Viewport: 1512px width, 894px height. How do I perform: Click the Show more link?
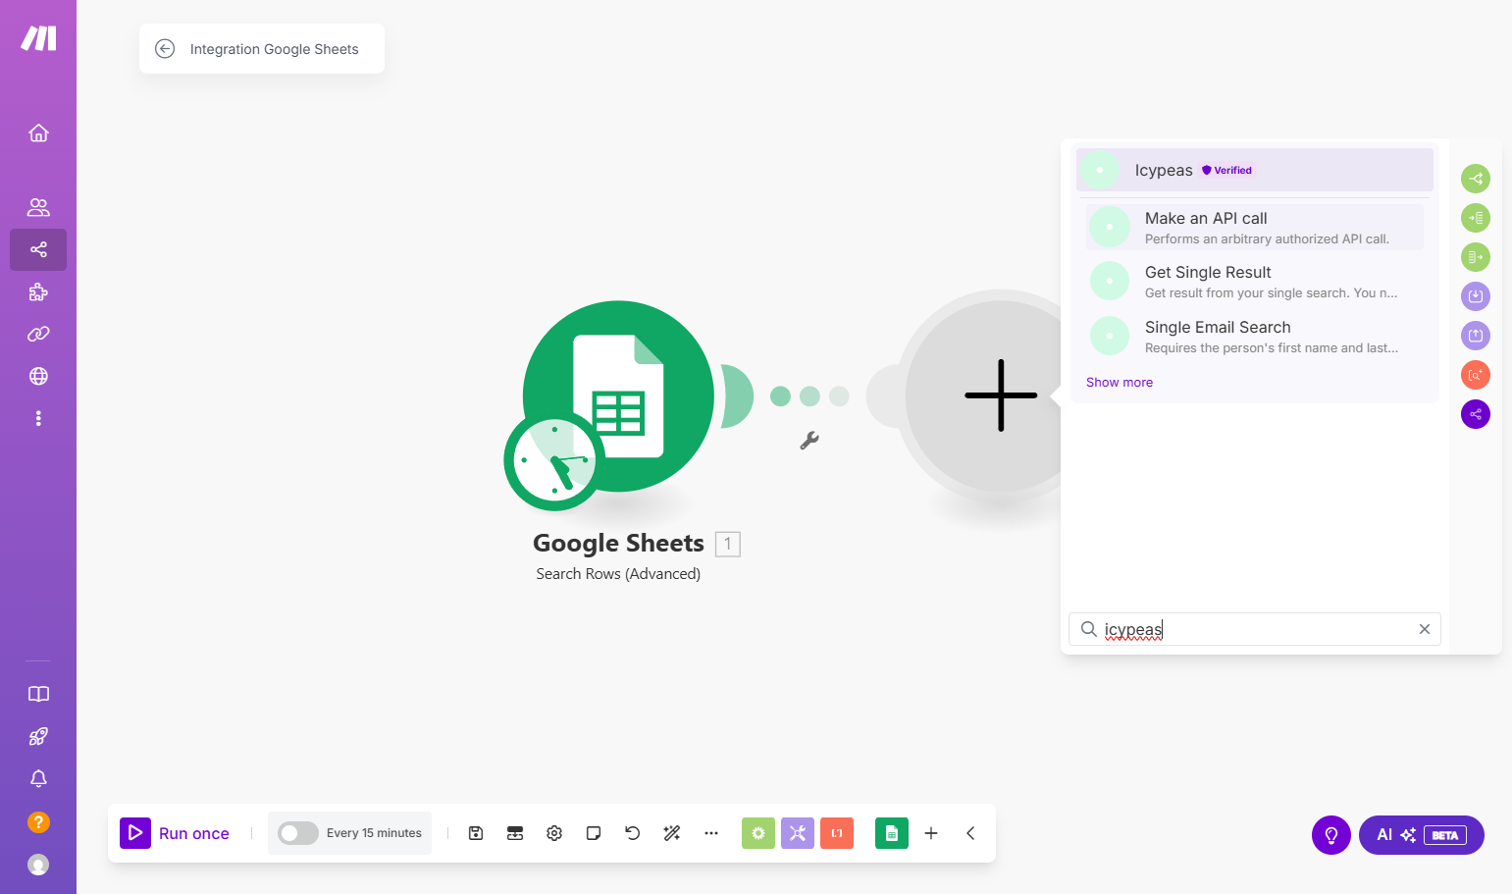1120,383
